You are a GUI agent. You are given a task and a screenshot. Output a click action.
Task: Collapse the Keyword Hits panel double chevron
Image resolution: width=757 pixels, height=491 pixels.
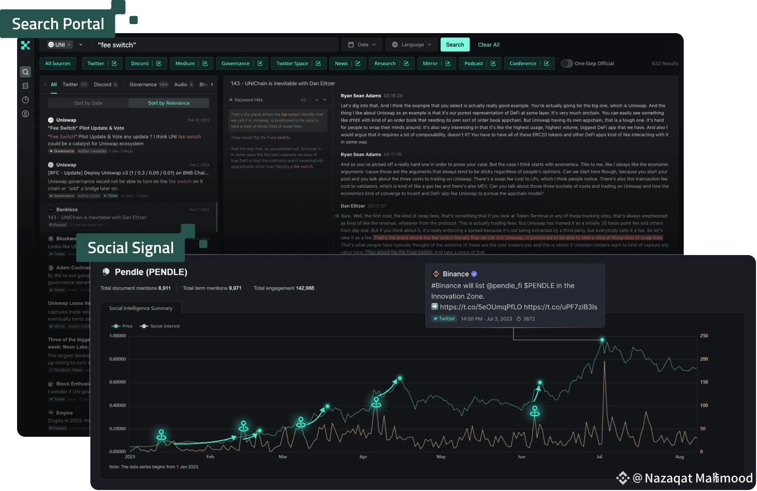[x=231, y=100]
